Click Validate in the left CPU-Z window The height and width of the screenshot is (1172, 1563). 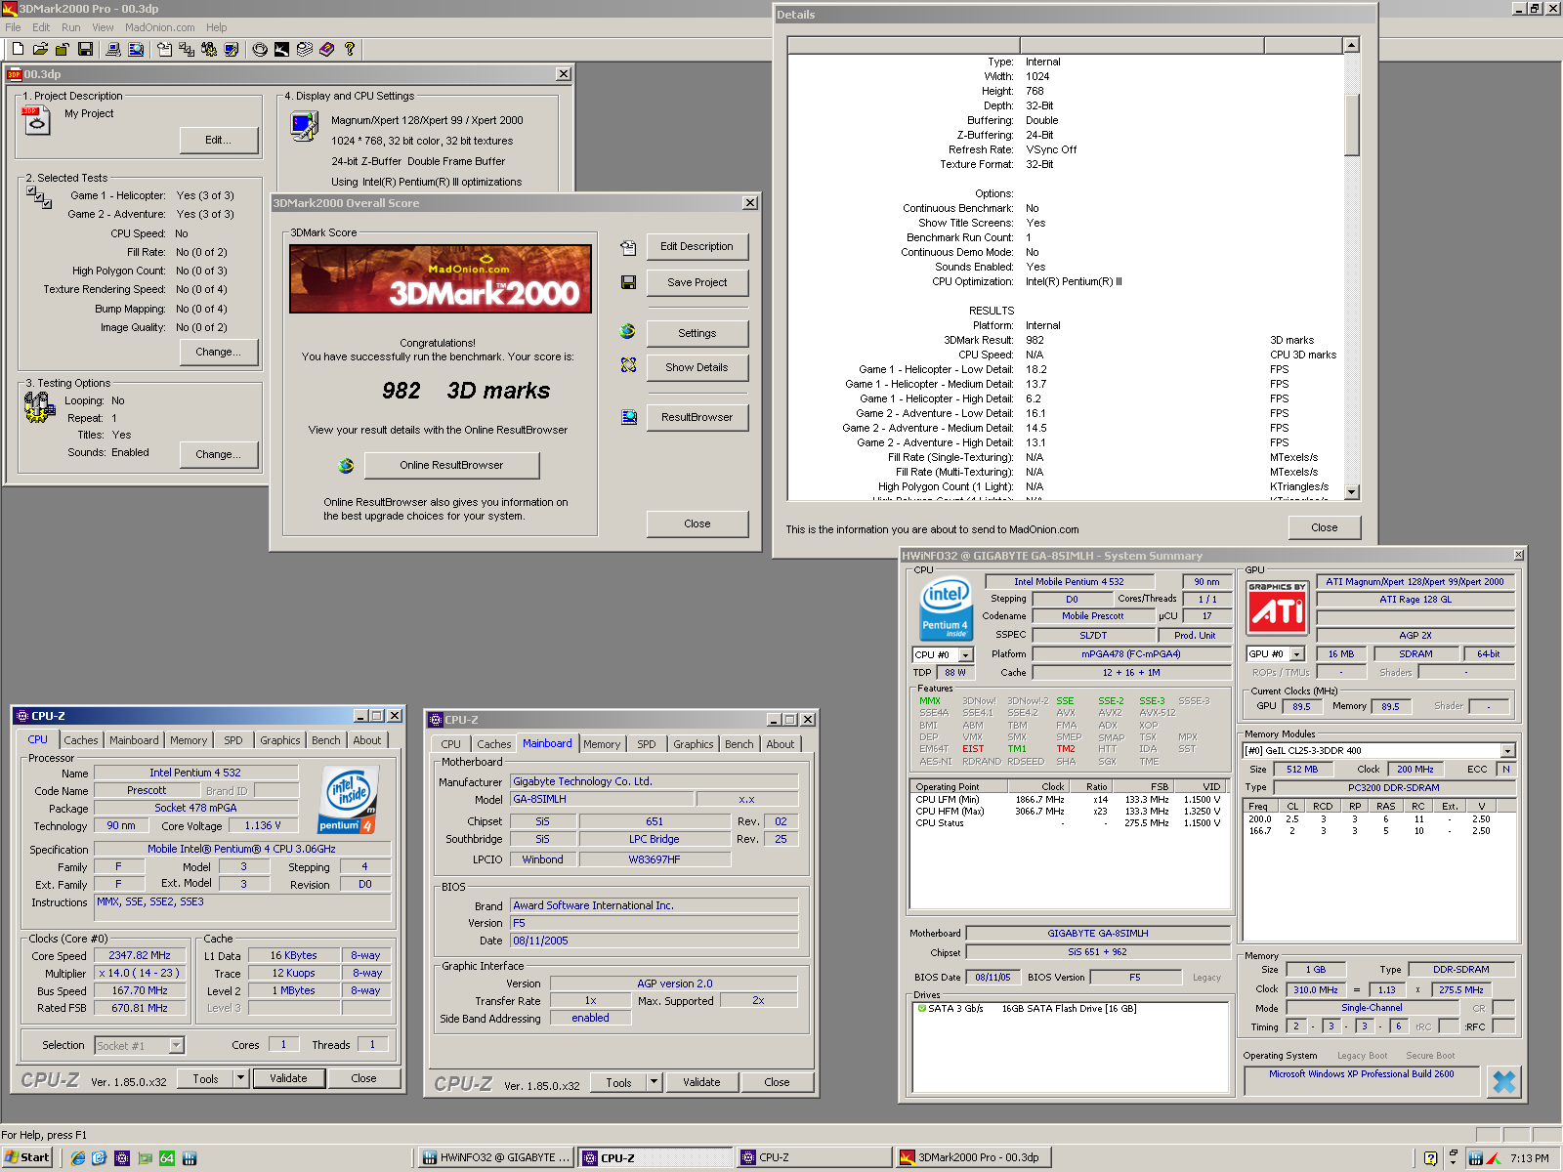click(x=288, y=1078)
